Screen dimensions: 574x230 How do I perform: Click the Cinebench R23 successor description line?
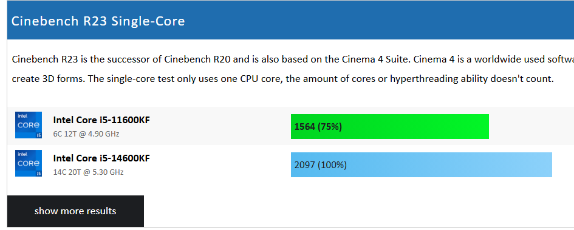[293, 59]
